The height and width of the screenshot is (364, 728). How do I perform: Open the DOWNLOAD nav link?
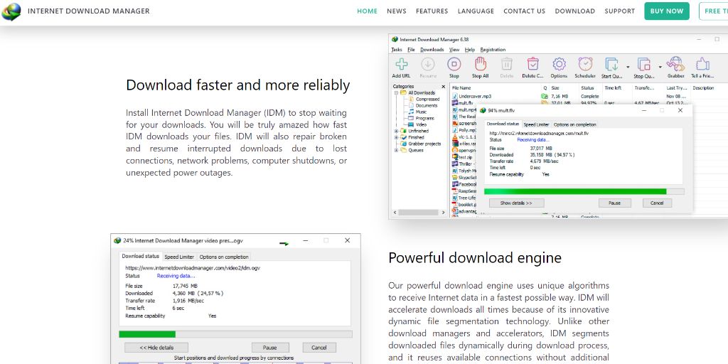pyautogui.click(x=574, y=11)
